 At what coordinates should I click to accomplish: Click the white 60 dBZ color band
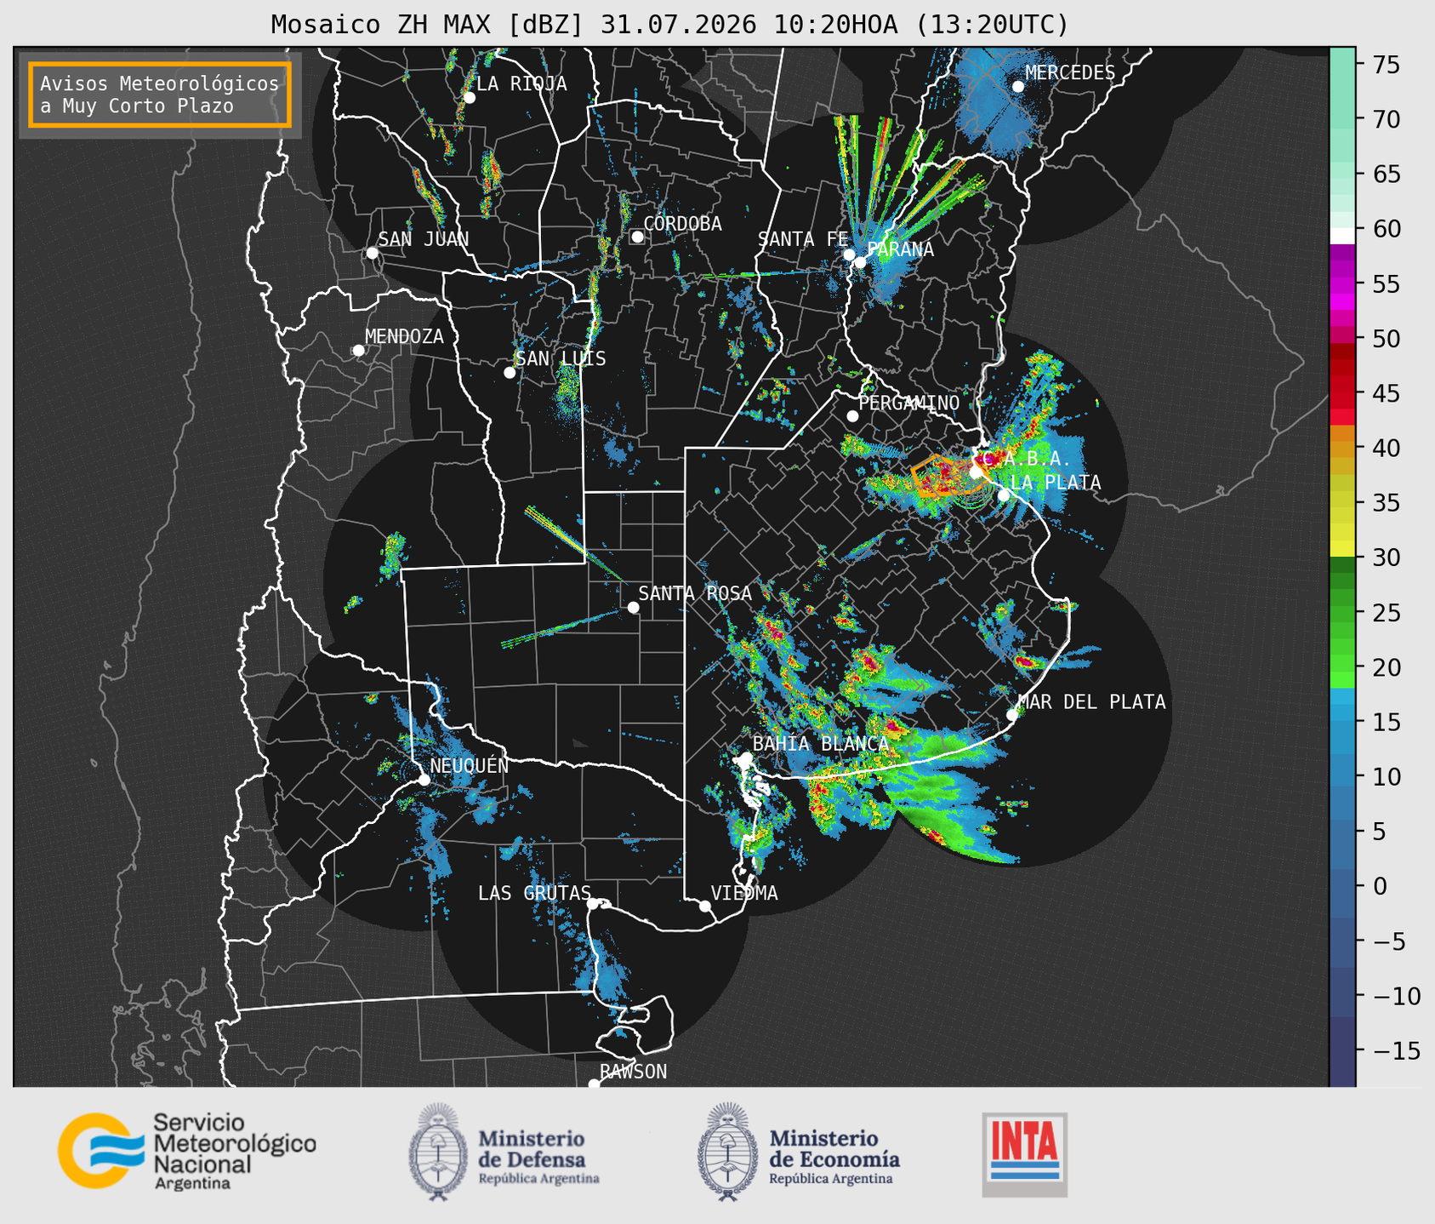pyautogui.click(x=1342, y=235)
